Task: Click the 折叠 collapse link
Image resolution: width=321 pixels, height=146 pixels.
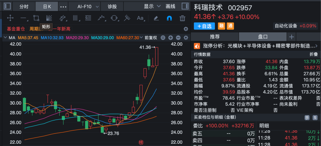Action: pos(314,54)
